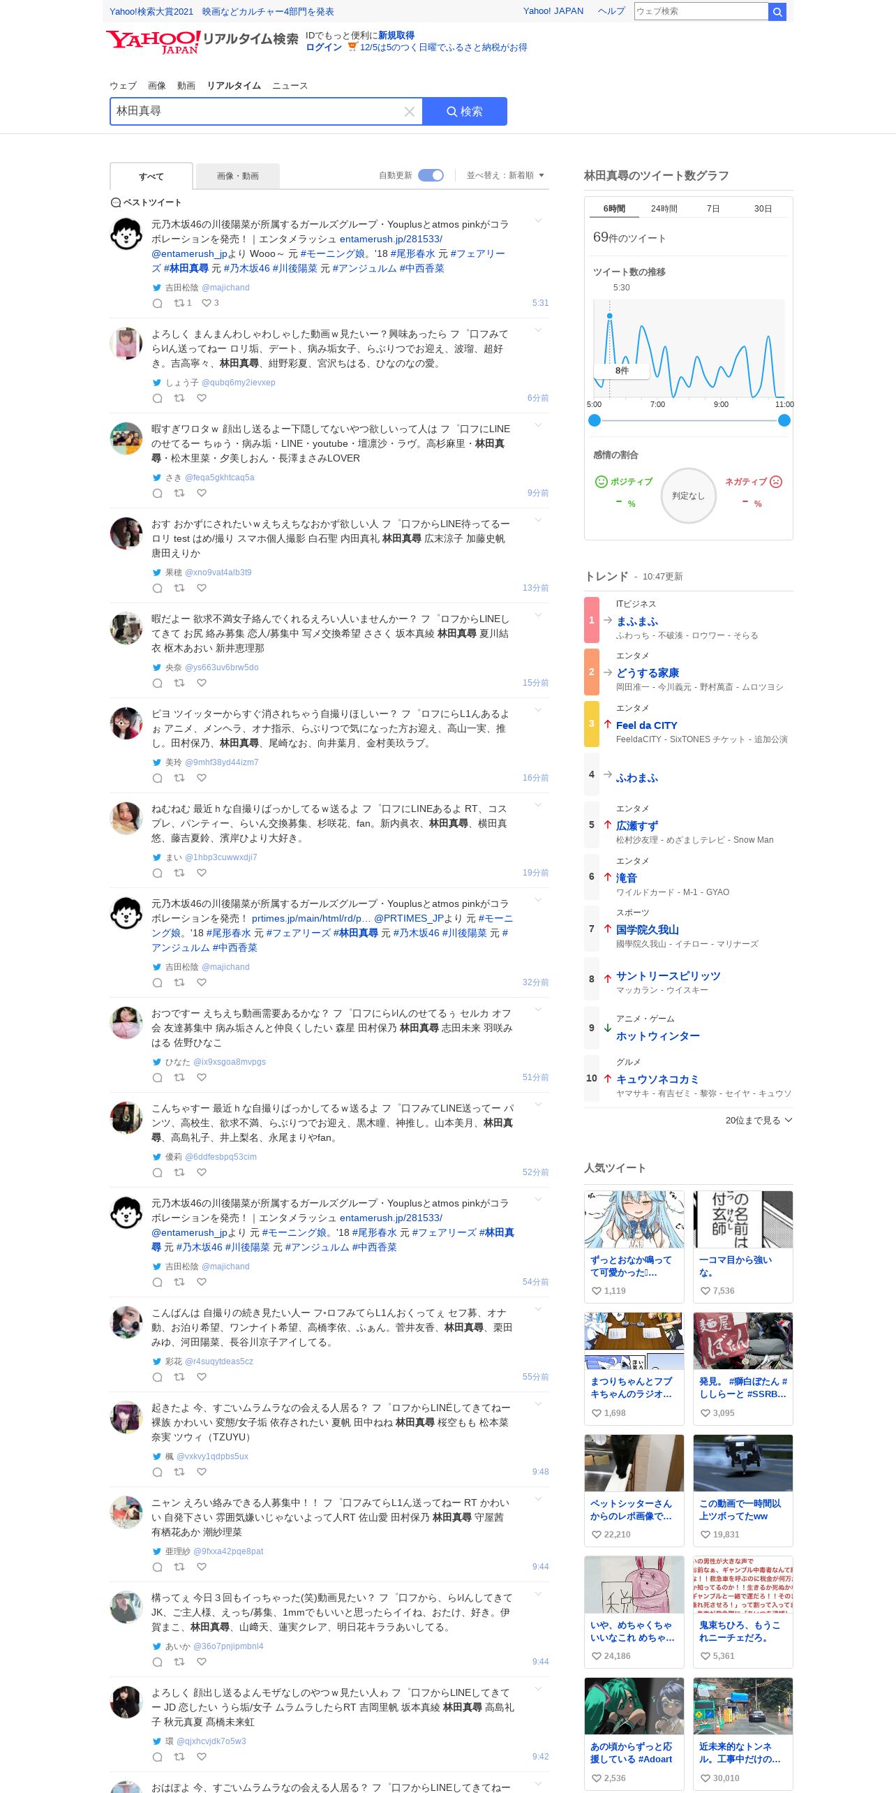Expand options chevron on しょう子 tweet
This screenshot has width=896, height=1793.
tap(538, 330)
